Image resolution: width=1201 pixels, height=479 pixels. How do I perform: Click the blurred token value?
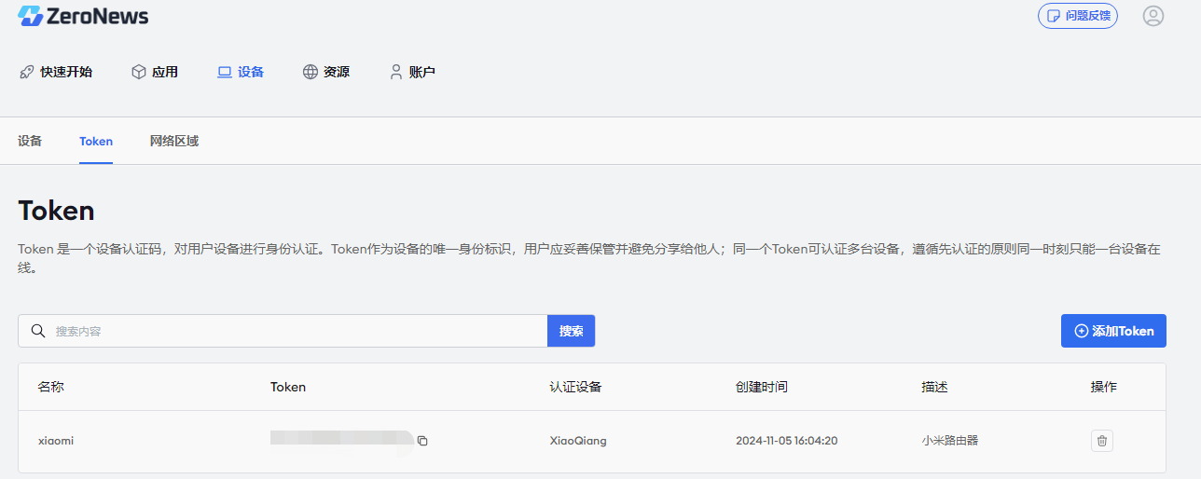341,439
